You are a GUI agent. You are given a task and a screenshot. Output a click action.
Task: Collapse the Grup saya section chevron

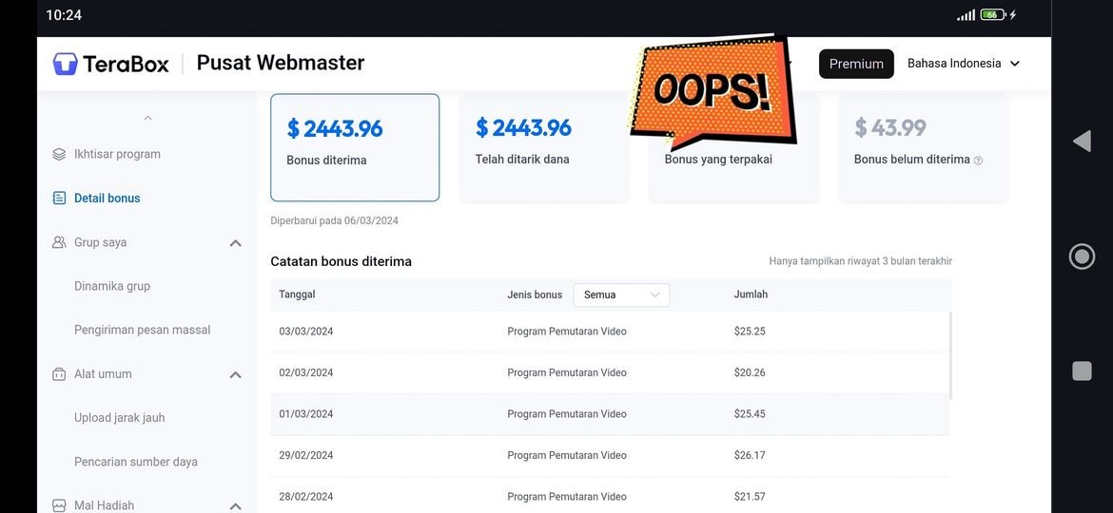(236, 243)
